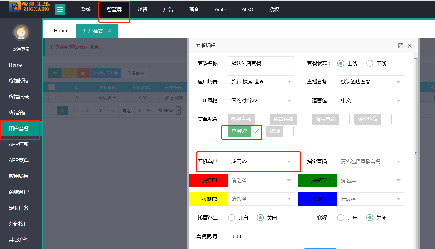Open the red 按键F1 dropdown
435x249 pixels.
261,181
